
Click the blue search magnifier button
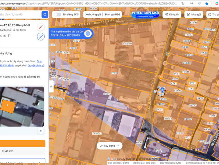pyautogui.click(x=45, y=14)
